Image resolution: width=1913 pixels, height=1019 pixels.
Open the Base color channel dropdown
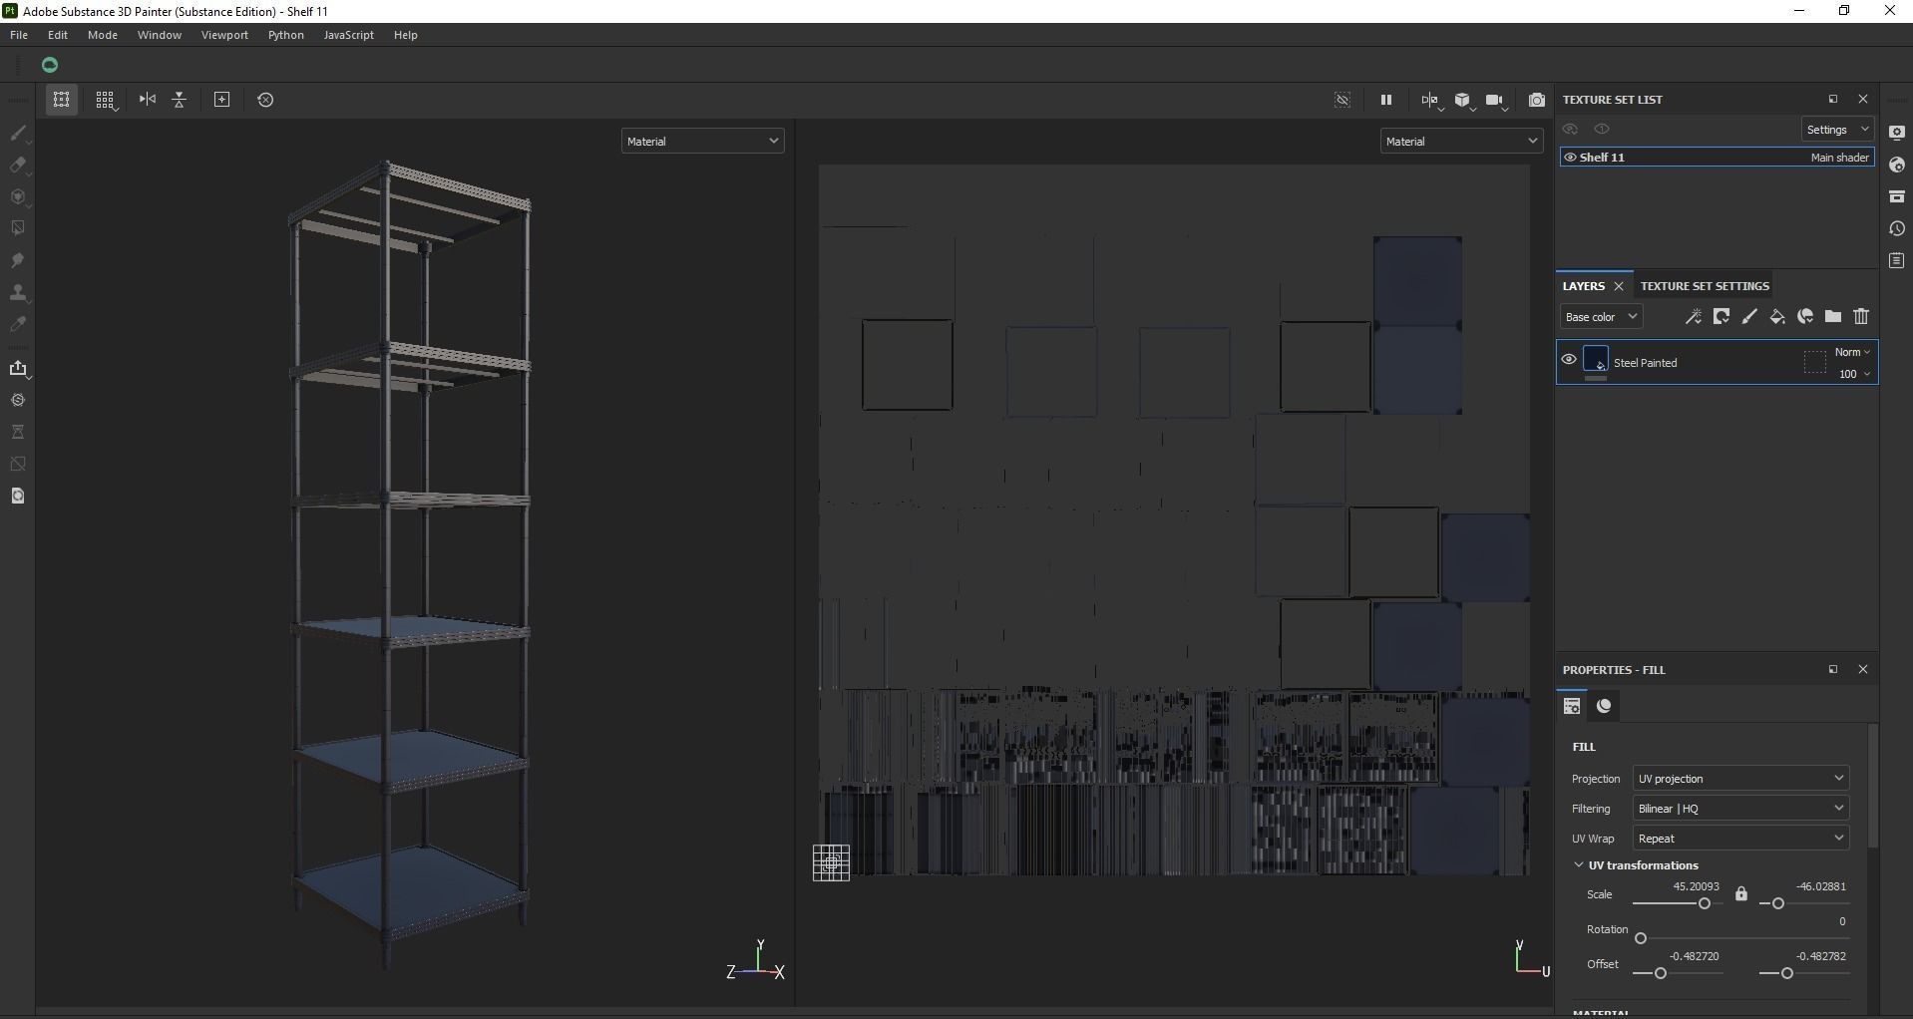pos(1601,317)
